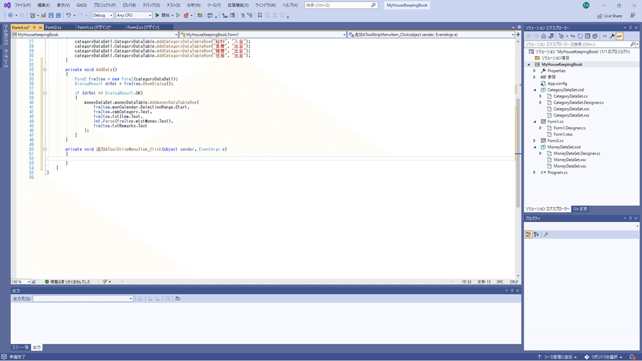Click the code cleanup broom icon

105,281
